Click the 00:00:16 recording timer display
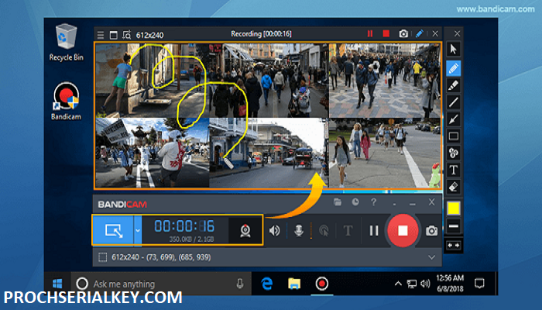542x310 pixels. pos(184,226)
